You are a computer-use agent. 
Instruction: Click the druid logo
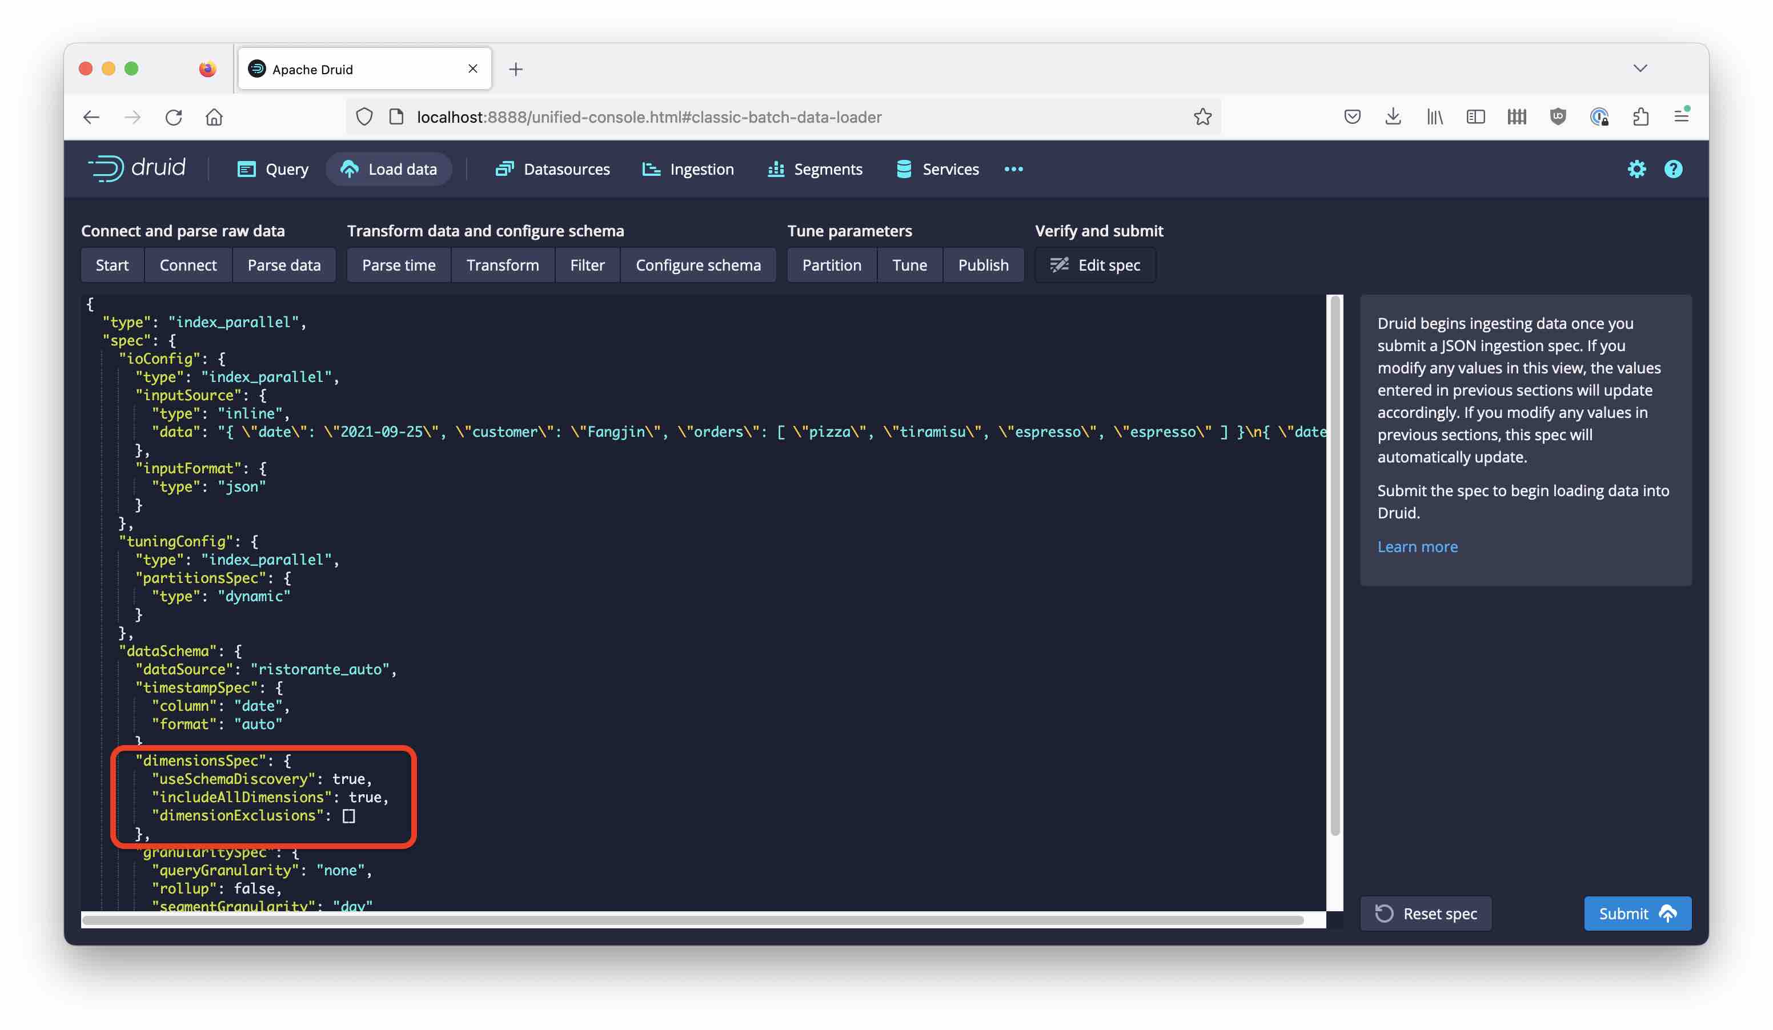[x=137, y=168]
